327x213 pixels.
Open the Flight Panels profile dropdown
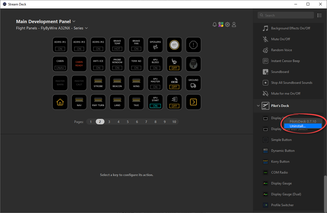coord(52,28)
